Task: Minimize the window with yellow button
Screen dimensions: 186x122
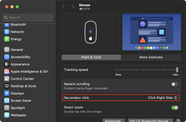Action: [12, 7]
